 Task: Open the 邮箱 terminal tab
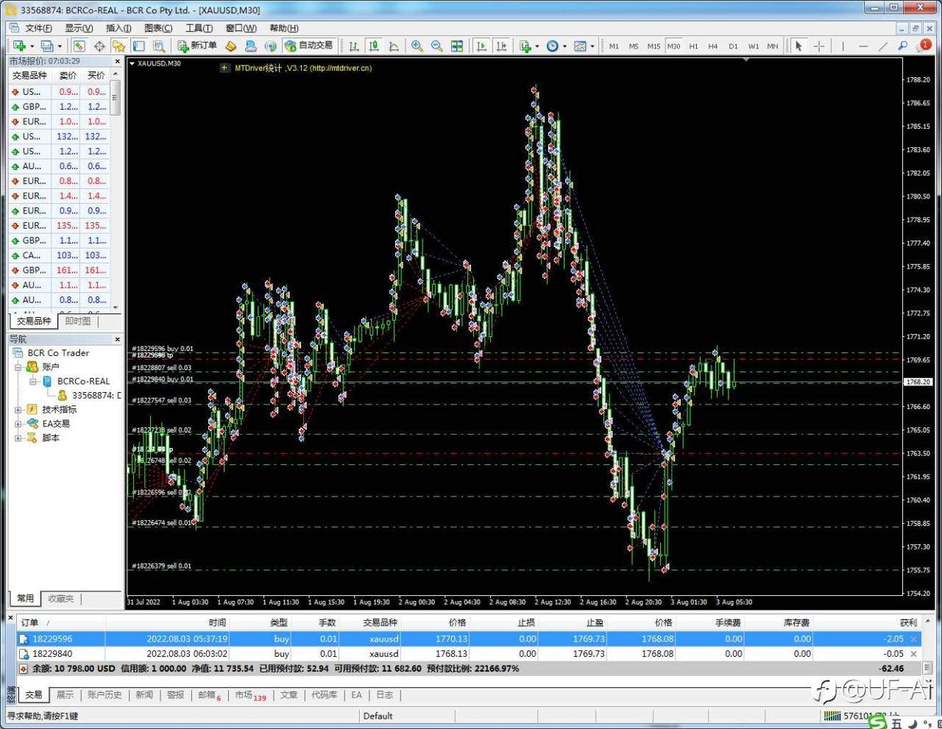(209, 695)
